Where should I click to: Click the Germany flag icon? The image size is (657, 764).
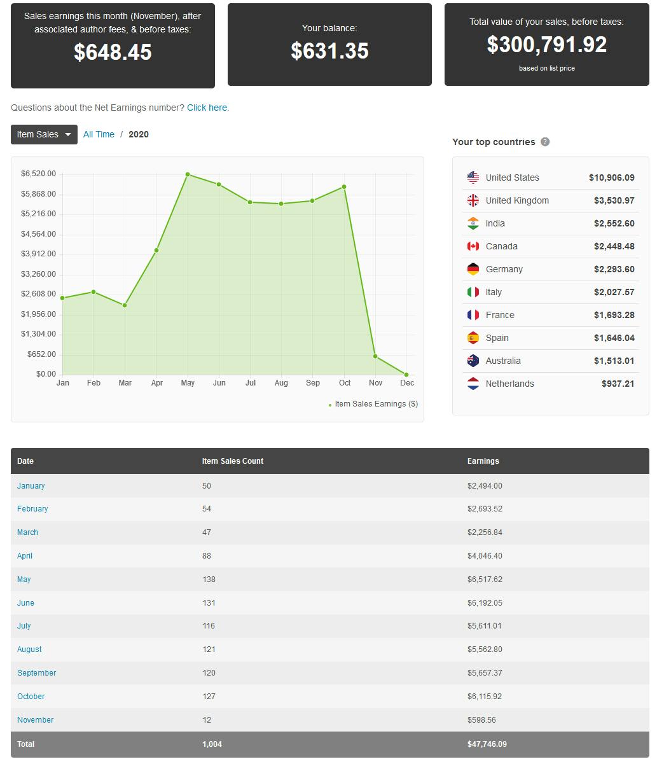473,269
